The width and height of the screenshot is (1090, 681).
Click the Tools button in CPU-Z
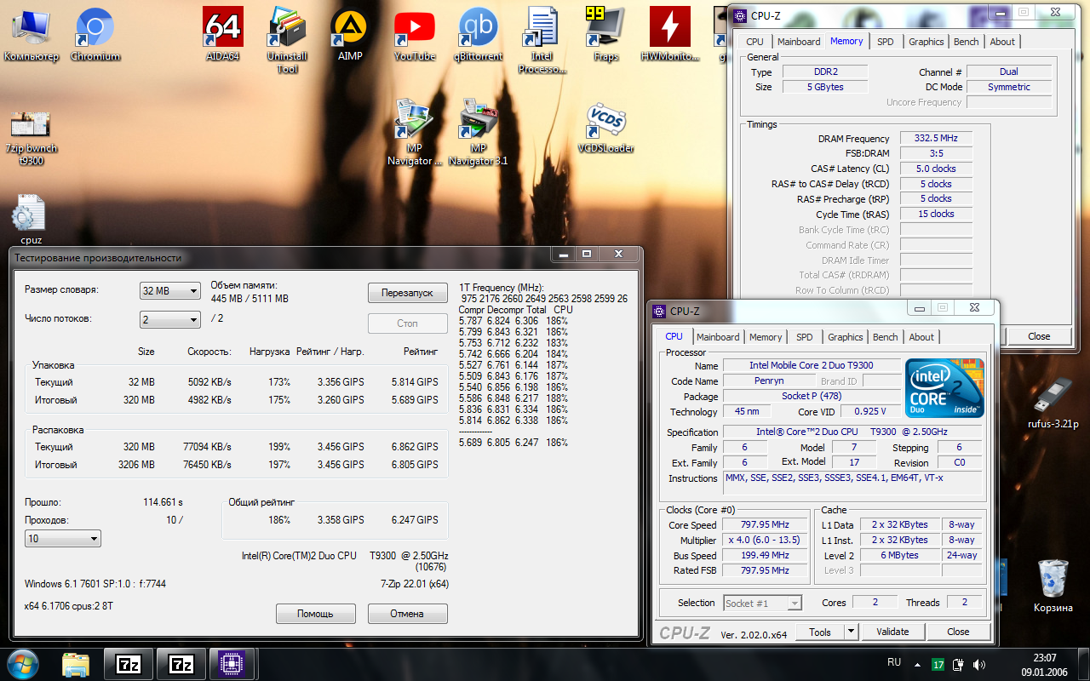(820, 632)
